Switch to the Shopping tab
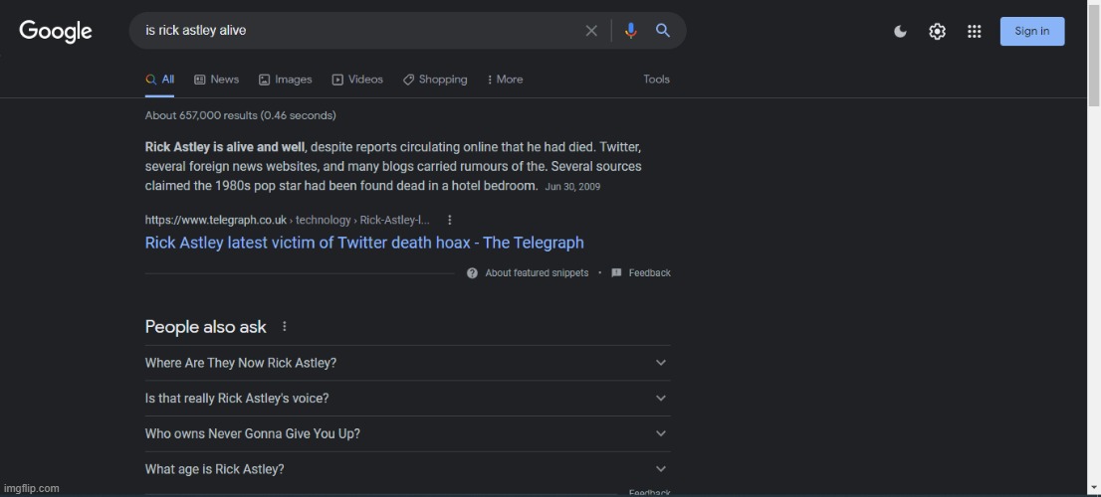The width and height of the screenshot is (1101, 497). 435,80
